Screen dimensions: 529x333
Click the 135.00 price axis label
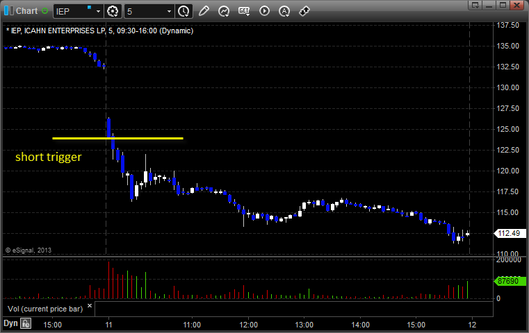pyautogui.click(x=507, y=46)
